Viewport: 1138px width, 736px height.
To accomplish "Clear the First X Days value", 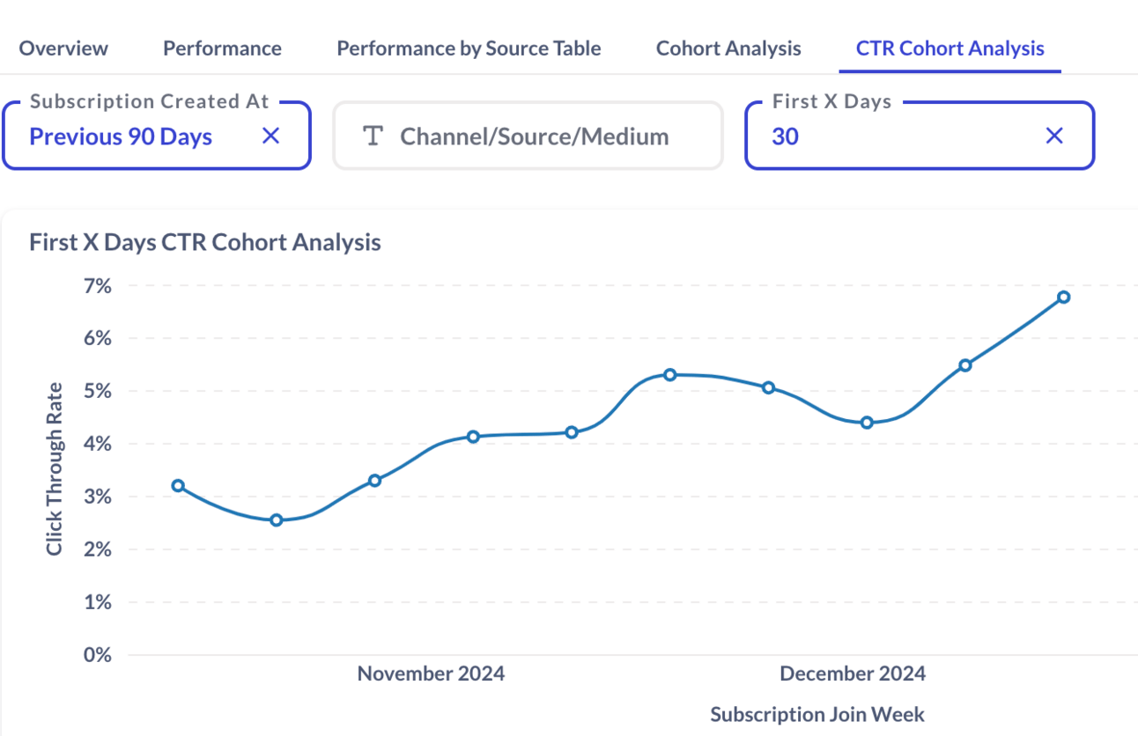I will [1054, 136].
